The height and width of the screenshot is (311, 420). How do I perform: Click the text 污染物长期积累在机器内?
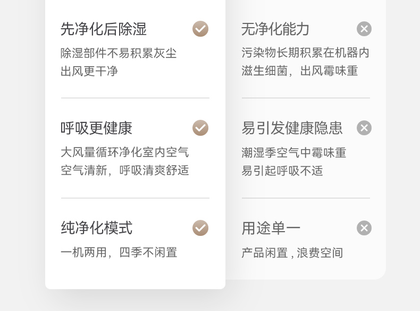click(x=305, y=53)
